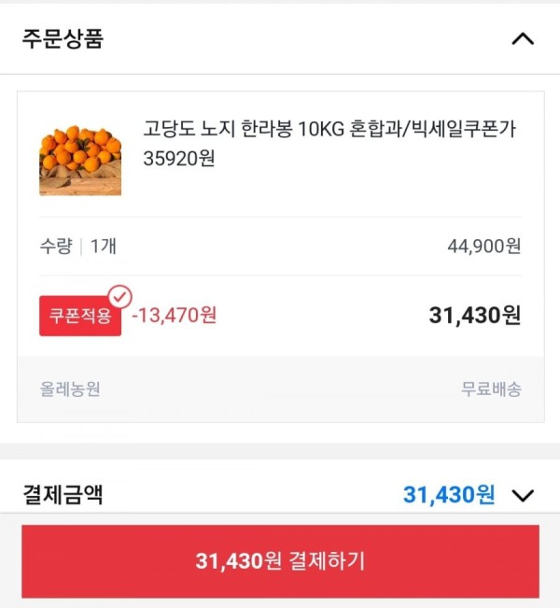The image size is (560, 608).
Task: Visit the 올레농원 seller link
Action: click(70, 389)
